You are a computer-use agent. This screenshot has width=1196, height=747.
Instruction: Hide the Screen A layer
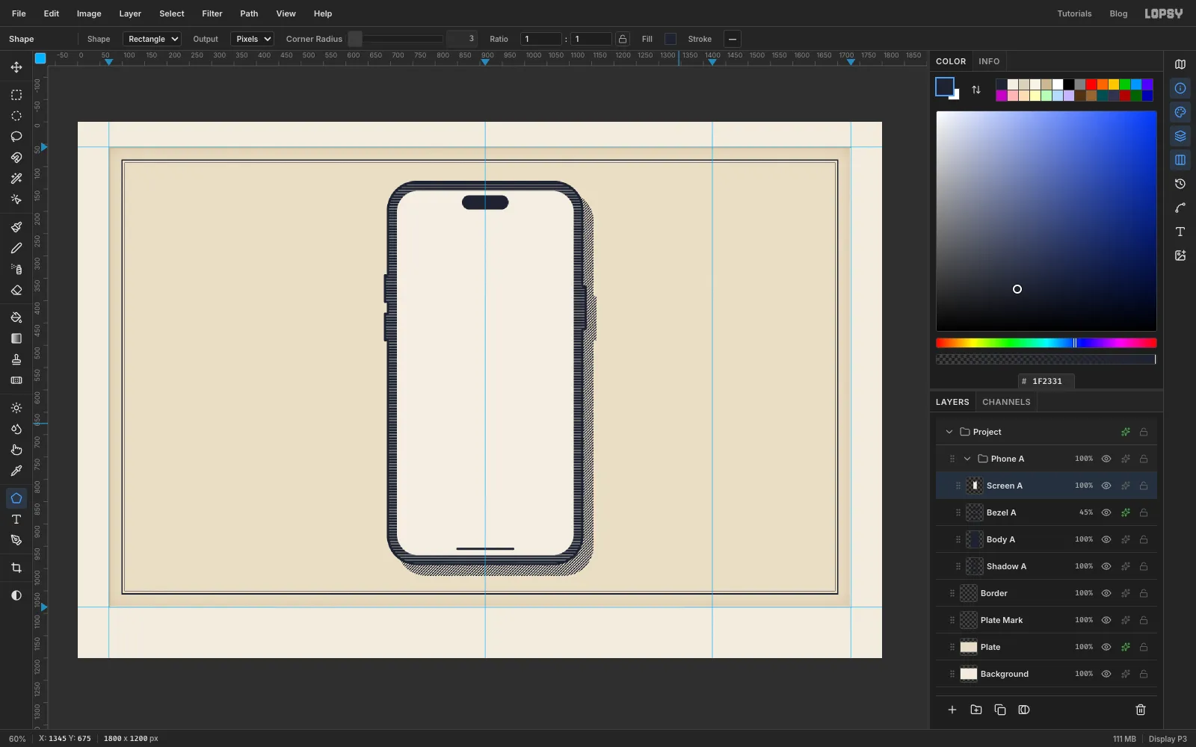pos(1106,486)
